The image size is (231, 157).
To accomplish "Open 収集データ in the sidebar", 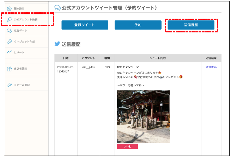I will click(x=26, y=31).
